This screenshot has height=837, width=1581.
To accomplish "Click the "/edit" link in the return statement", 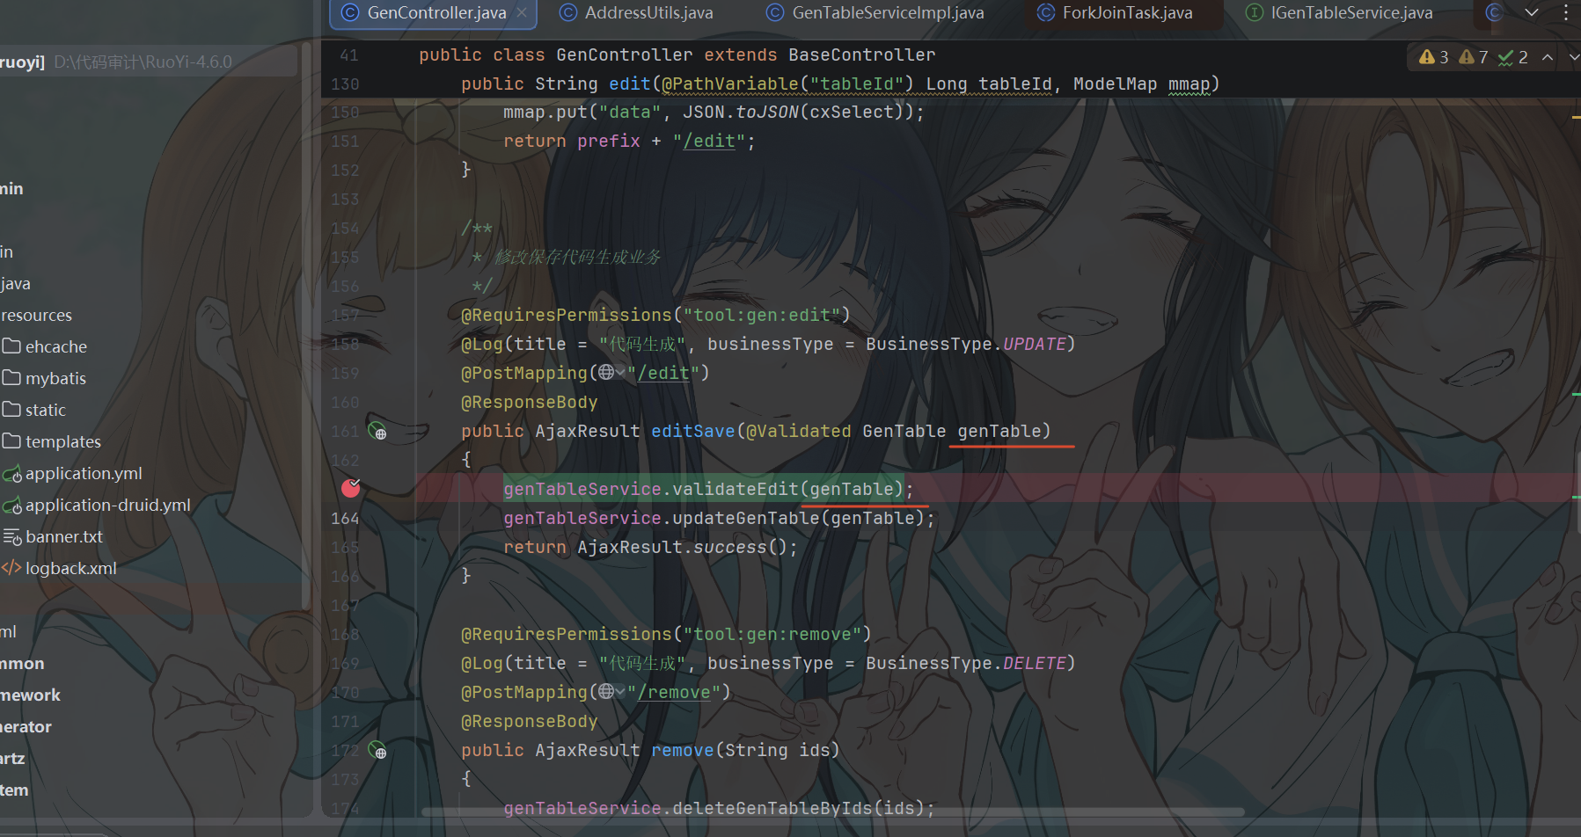I will (709, 141).
